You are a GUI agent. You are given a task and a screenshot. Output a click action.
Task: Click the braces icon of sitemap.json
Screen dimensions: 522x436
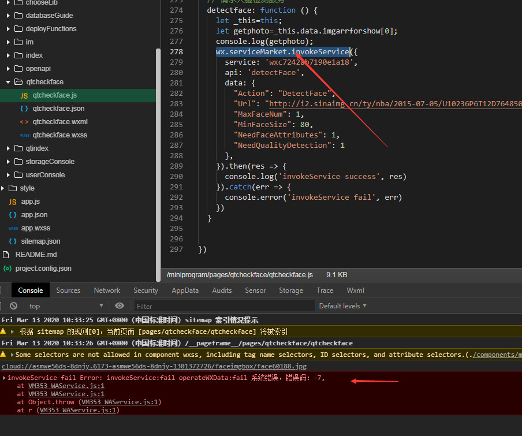13,241
